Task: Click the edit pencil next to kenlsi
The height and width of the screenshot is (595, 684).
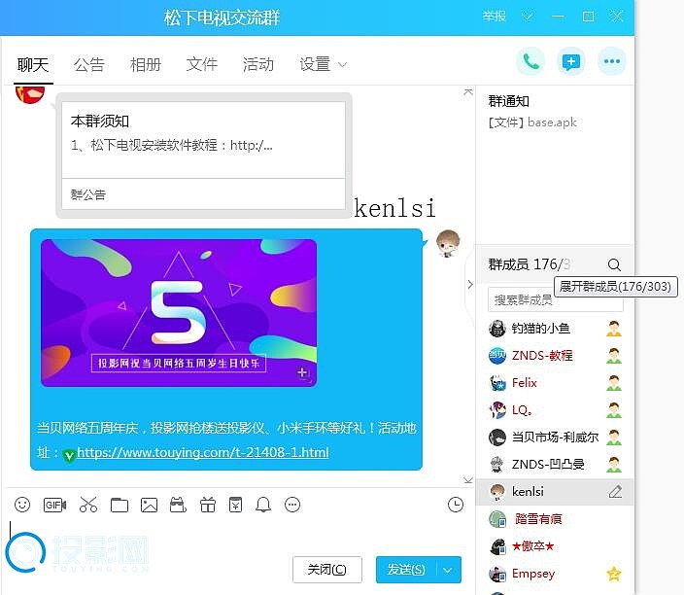Action: pos(614,492)
